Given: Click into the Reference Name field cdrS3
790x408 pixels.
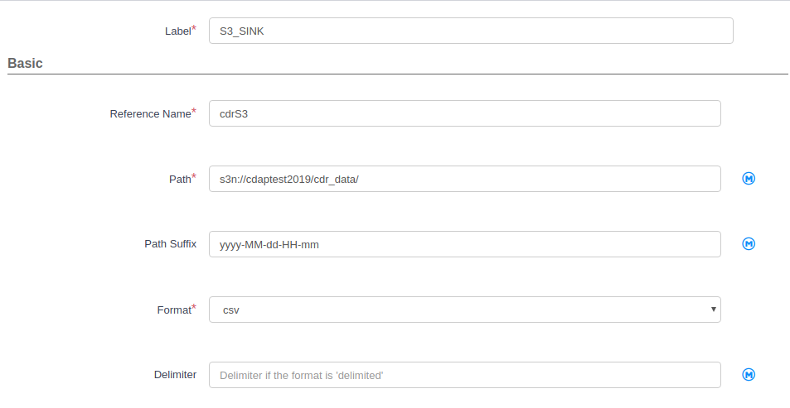Looking at the screenshot, I should point(464,113).
